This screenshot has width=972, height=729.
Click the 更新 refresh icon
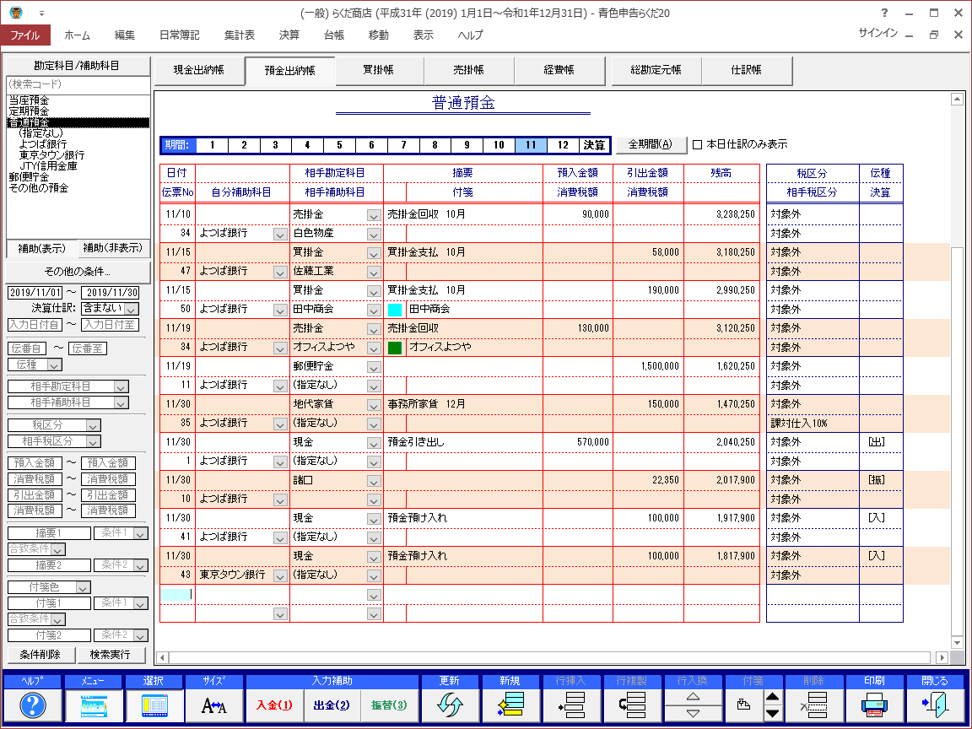point(450,705)
